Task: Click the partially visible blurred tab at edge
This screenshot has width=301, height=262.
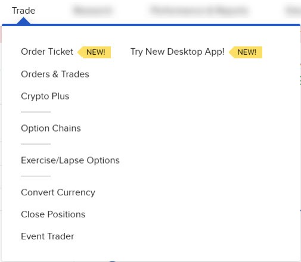Action: point(293,10)
